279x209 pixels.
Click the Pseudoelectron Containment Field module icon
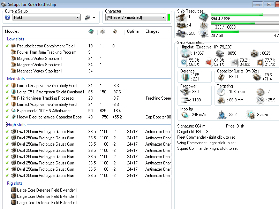tap(14, 46)
